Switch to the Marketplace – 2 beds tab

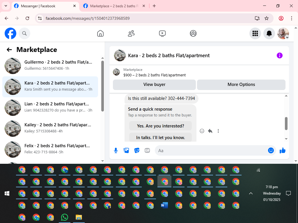pos(114,6)
